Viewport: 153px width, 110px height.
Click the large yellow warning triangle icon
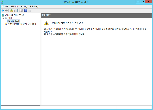click(46, 23)
